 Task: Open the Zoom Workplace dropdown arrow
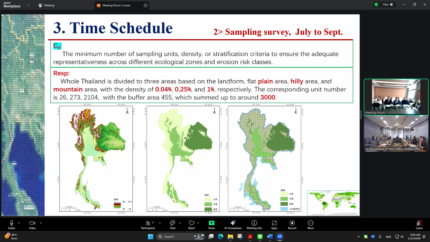29,5
